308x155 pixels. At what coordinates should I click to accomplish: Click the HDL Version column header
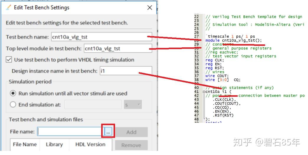pos(90,144)
